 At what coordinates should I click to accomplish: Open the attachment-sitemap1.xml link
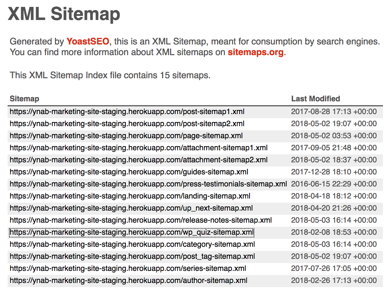click(x=138, y=148)
